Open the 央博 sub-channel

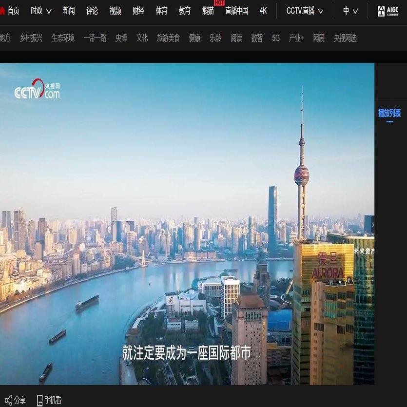click(x=121, y=38)
